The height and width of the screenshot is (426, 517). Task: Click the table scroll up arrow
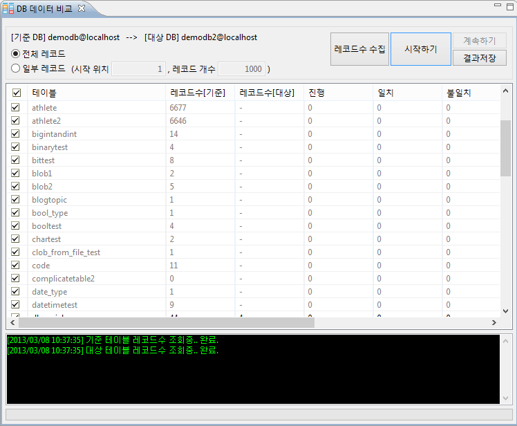pos(505,91)
